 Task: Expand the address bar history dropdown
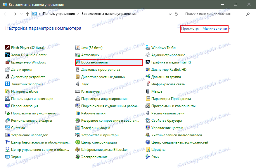[170, 14]
